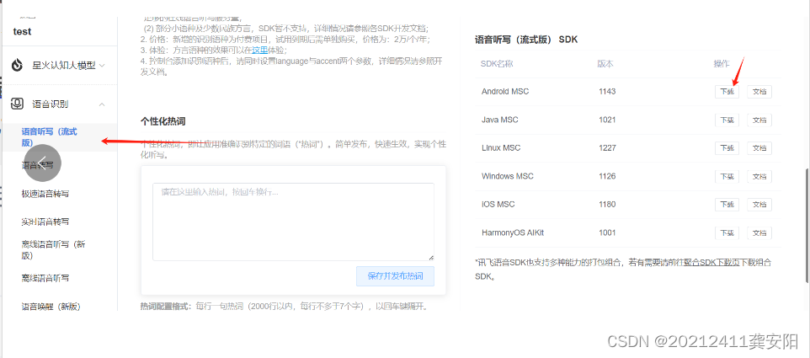Click version 1227 of Linux MSC
This screenshot has width=810, height=358.
click(x=608, y=147)
